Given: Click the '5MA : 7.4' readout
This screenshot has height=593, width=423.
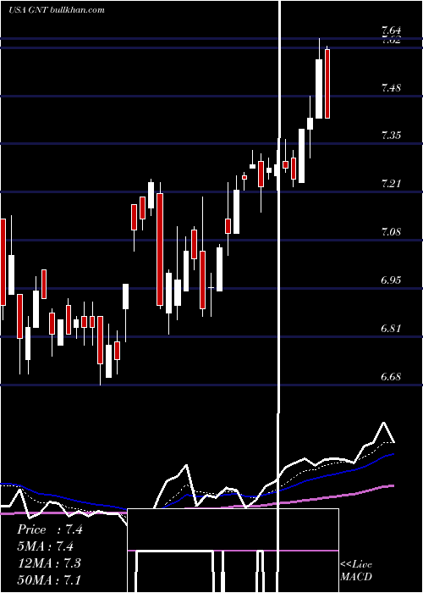Looking at the screenshot, I should point(46,546).
